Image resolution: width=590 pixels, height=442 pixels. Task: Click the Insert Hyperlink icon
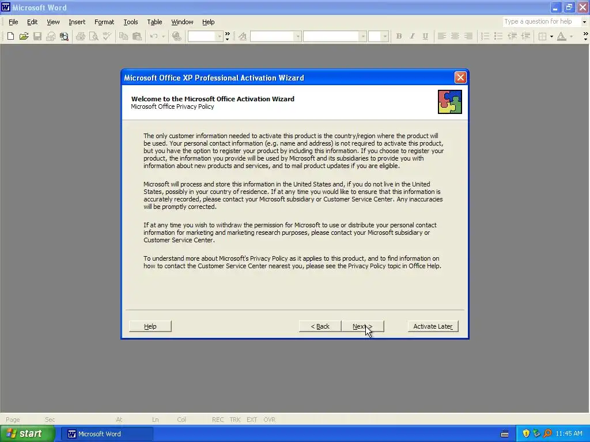[176, 36]
